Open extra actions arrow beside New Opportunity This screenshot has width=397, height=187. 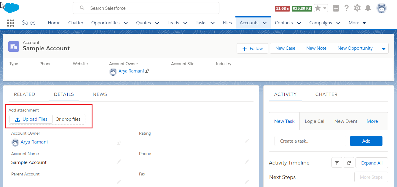point(383,48)
